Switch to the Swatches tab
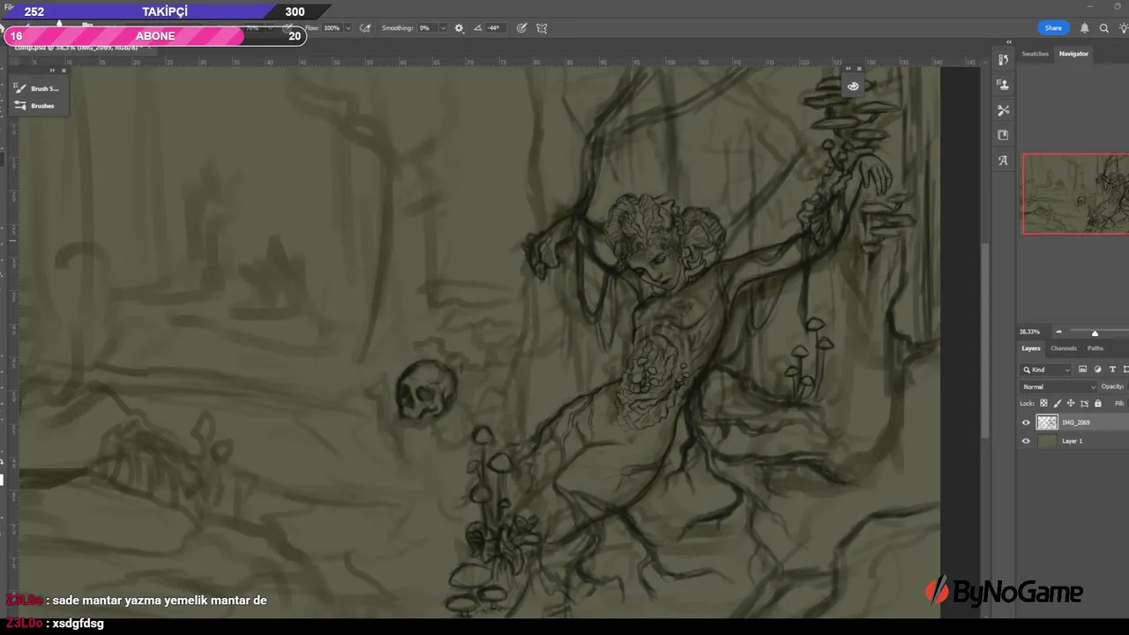The width and height of the screenshot is (1129, 635). click(1035, 54)
